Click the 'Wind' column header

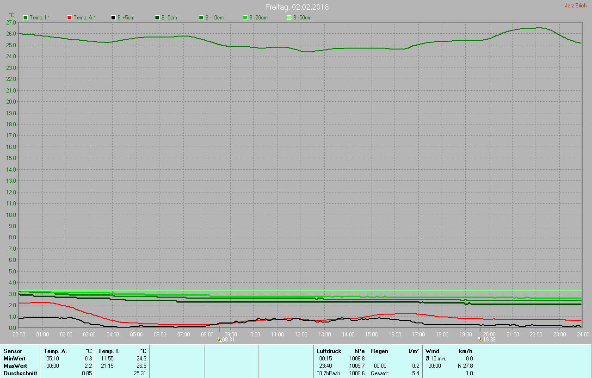coord(432,351)
